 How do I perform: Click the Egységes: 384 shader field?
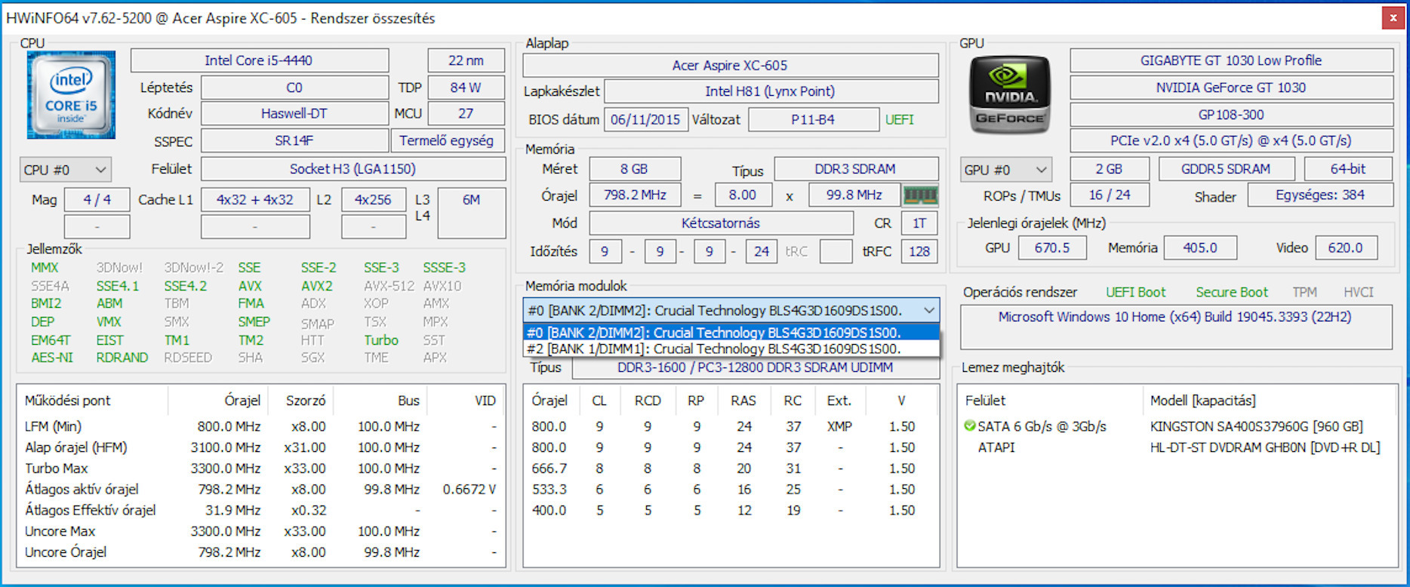coord(1320,195)
